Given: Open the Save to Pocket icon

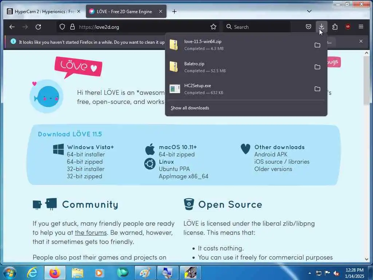Looking at the screenshot, I should (x=308, y=27).
